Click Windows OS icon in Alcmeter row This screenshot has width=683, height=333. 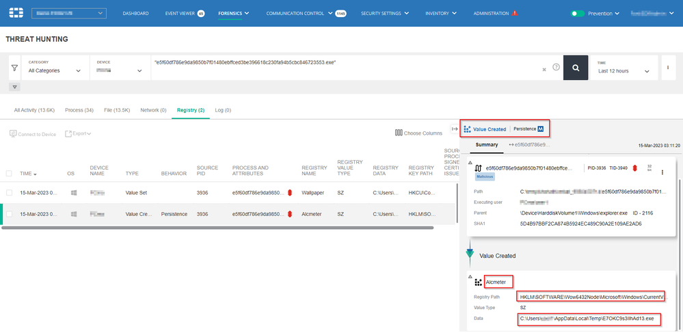74,214
